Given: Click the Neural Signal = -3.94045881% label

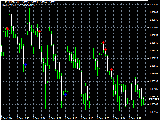Looking at the screenshot, I should 18,5.
